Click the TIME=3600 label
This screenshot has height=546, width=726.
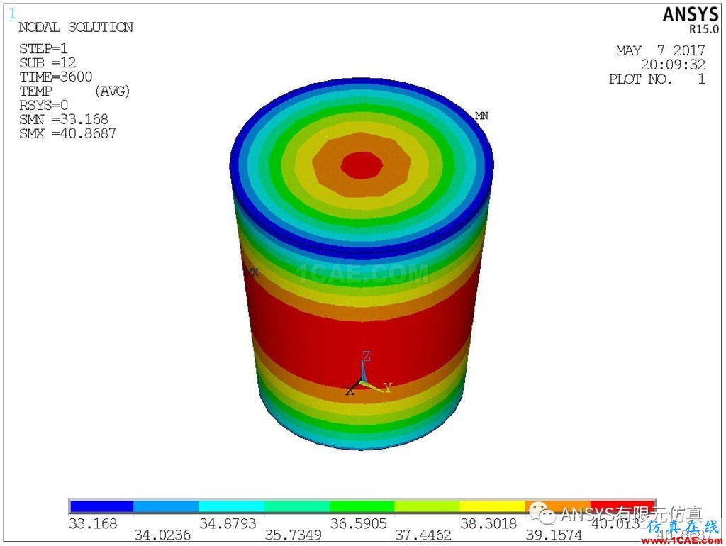55,77
